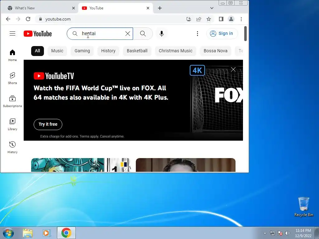Click the magnifying glass search button

(143, 34)
